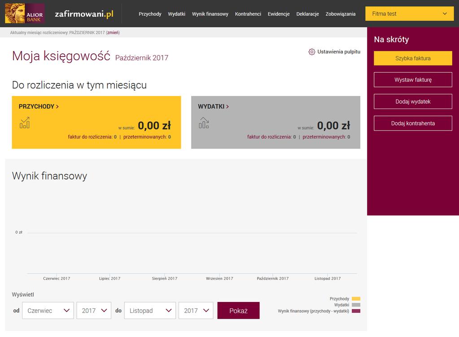
Task: Click the Lipiec 2017 chart axis label
Action: (x=110, y=279)
